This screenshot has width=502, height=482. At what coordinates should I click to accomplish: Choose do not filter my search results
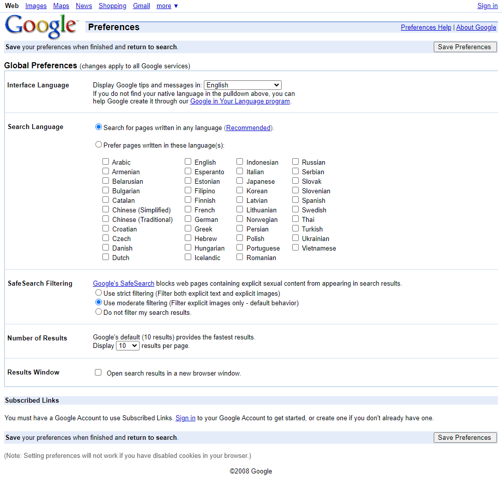tap(98, 312)
